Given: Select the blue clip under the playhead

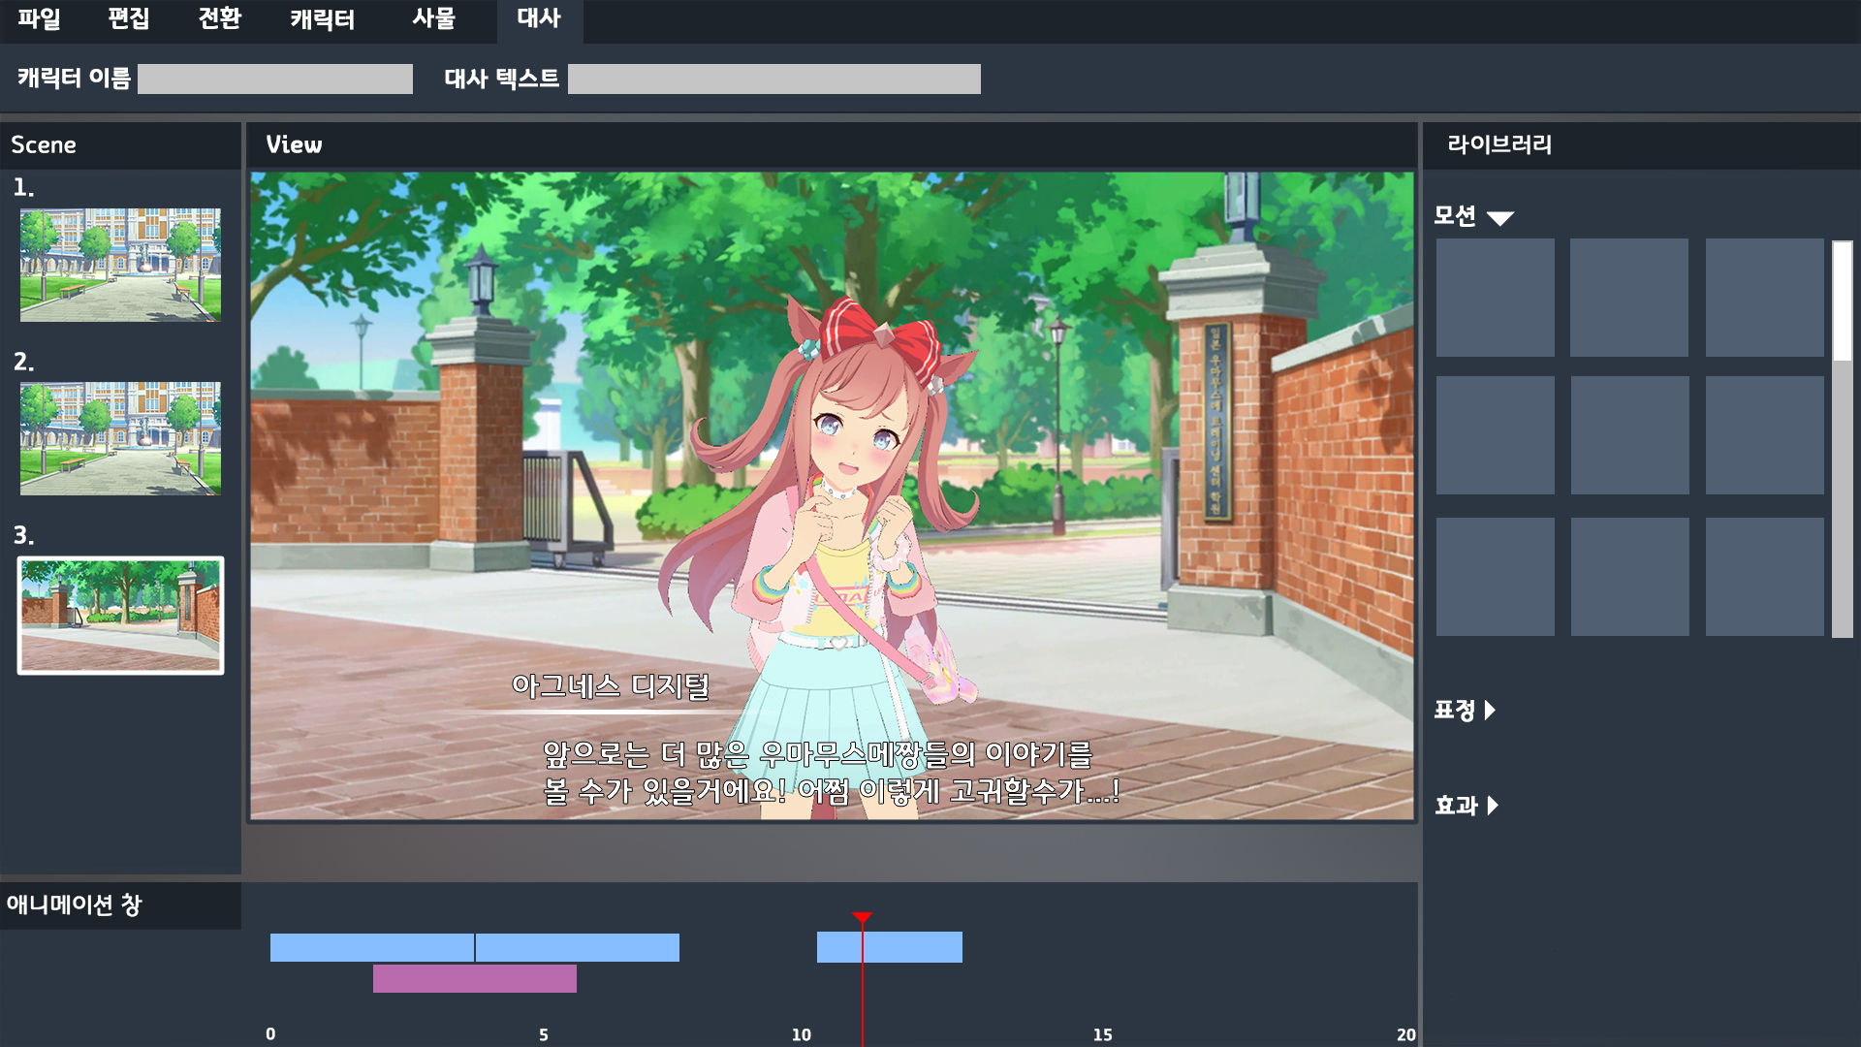Looking at the screenshot, I should (x=890, y=947).
